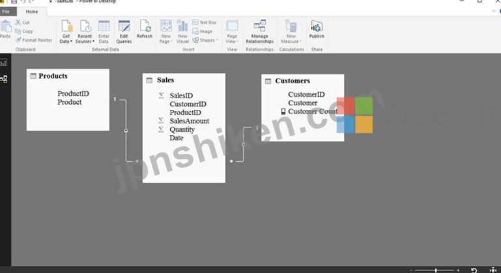Switch to Report view in sidebar

coord(4,63)
